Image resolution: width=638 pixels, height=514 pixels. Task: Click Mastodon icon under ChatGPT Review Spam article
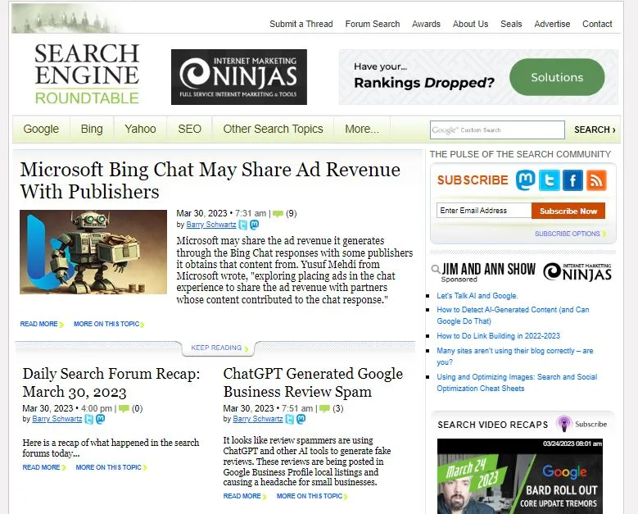pos(301,419)
